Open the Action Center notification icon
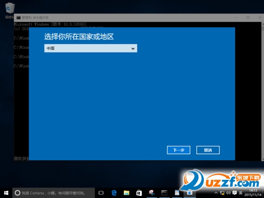The width and height of the screenshot is (264, 198). (234, 193)
